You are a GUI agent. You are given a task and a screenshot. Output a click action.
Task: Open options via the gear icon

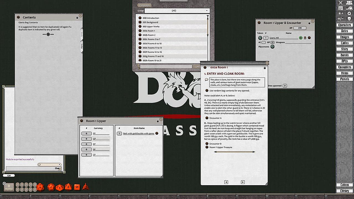[x=349, y=13]
